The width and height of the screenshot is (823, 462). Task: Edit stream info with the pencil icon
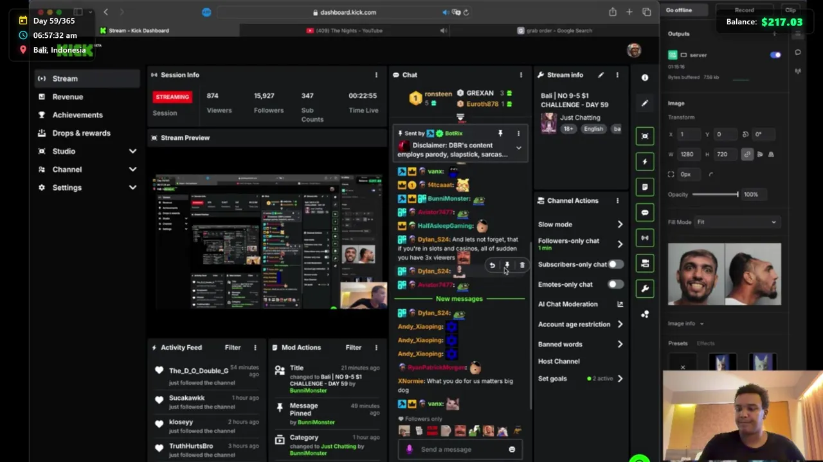pyautogui.click(x=601, y=75)
